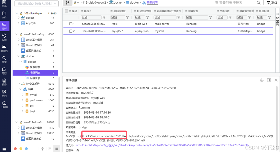Open the 时间线 (timeline) sidebar view
The height and width of the screenshot is (152, 280).
point(4,49)
